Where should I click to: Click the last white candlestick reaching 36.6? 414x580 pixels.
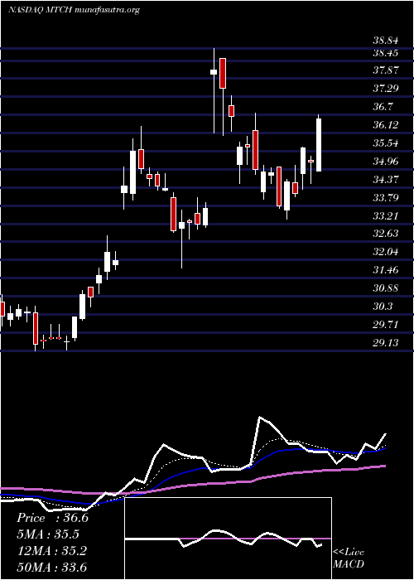pos(319,145)
